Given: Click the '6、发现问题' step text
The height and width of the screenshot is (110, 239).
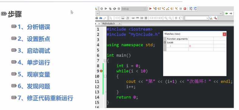Looking at the screenshot, I should point(34,86).
